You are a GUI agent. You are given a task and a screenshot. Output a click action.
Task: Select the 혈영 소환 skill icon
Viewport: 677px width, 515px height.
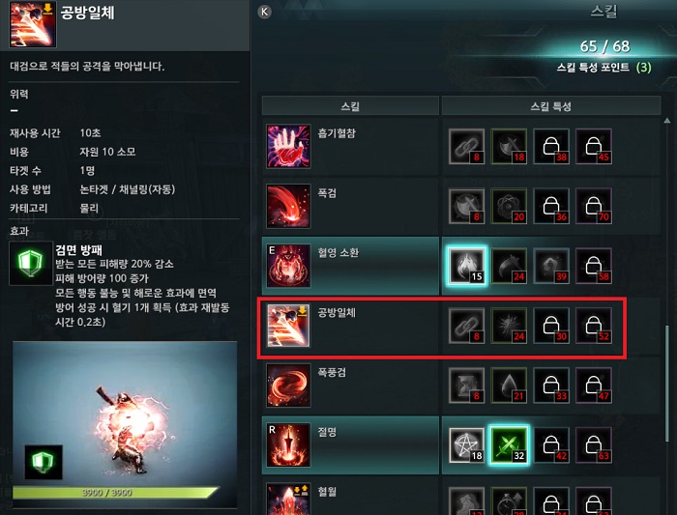[288, 266]
